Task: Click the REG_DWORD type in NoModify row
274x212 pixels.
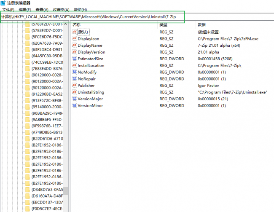Action: [172, 72]
